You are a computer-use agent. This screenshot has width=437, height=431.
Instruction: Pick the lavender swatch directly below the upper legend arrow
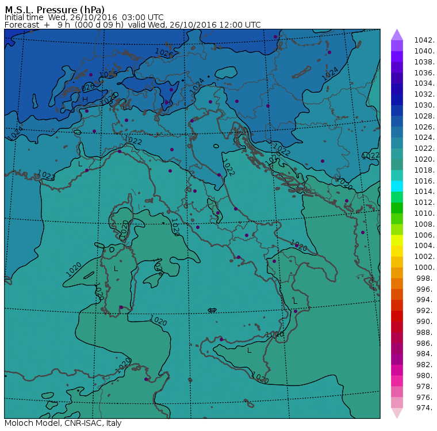coord(397,46)
